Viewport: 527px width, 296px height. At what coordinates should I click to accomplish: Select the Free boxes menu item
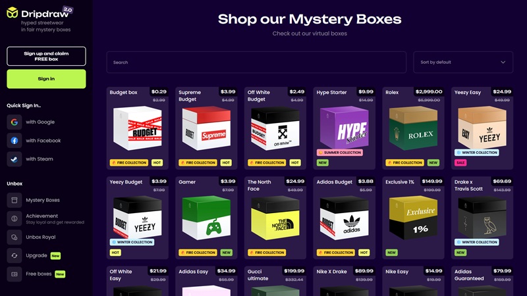(39, 274)
